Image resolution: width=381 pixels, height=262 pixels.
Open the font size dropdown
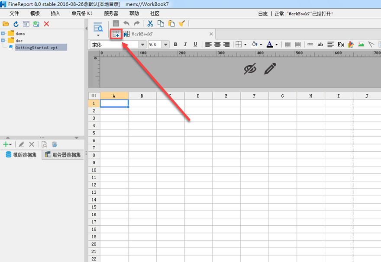pos(166,45)
